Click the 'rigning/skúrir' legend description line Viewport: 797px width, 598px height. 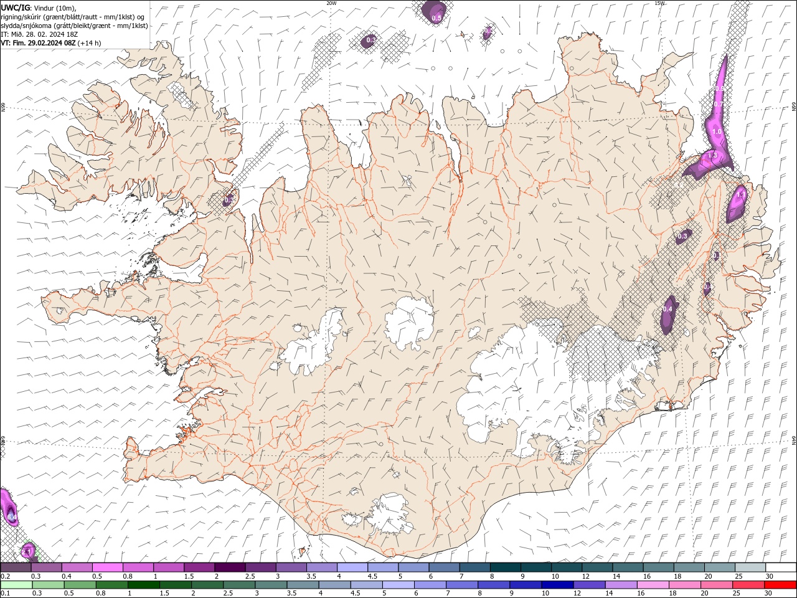click(73, 17)
